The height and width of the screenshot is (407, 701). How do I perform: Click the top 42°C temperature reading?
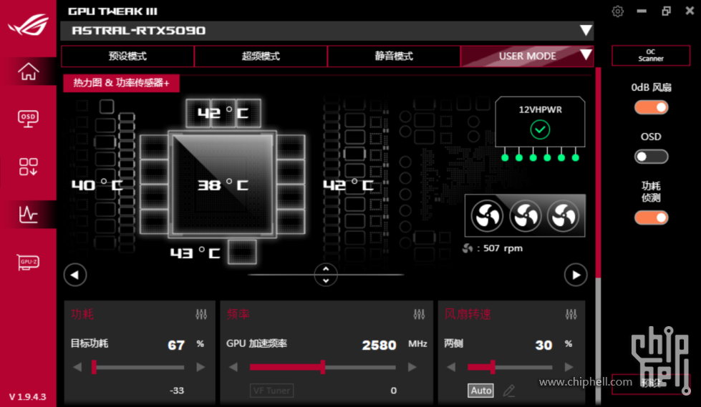coord(223,113)
